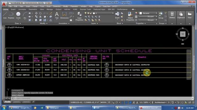197x110 pixels.
Task: Toggle the layer lock icon
Action: pos(91,13)
